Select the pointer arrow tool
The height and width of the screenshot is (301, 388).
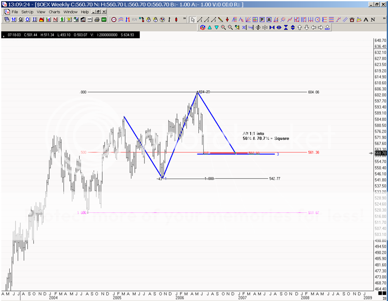[x=193, y=20]
